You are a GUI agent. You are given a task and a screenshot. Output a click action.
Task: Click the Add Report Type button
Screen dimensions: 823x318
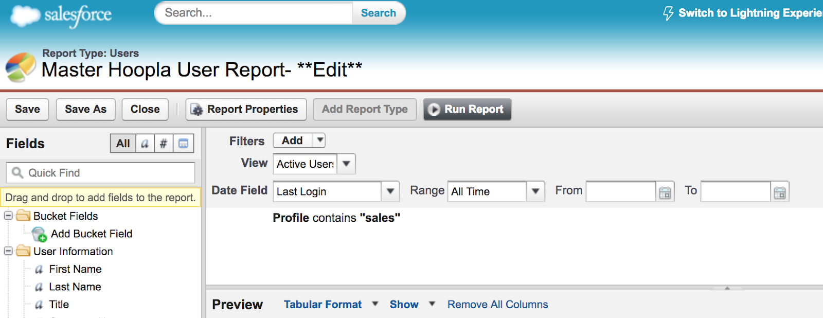(x=365, y=109)
